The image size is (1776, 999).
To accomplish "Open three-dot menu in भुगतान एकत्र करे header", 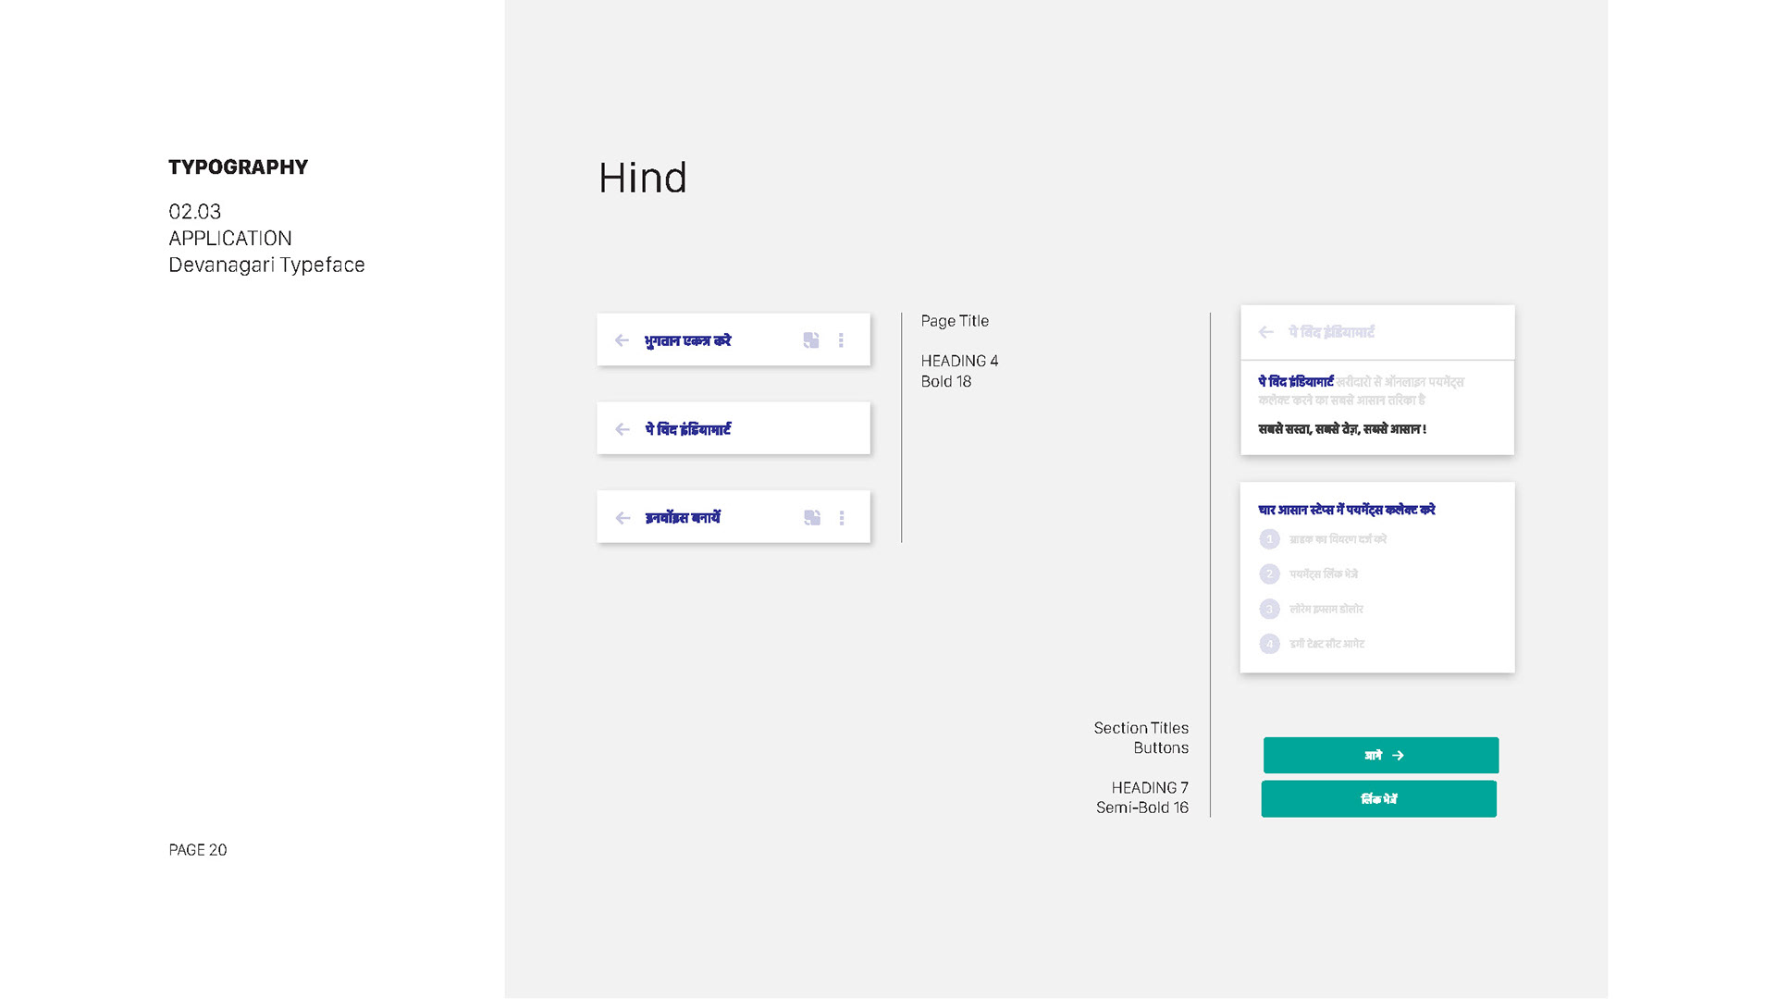I will (841, 340).
